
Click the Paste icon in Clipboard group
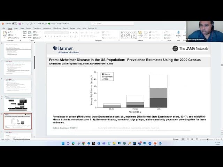point(5,34)
